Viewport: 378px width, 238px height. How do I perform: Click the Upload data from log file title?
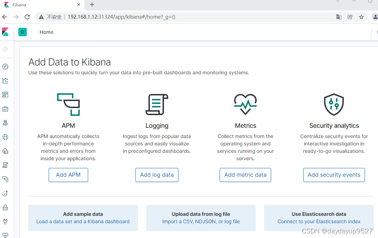point(201,214)
